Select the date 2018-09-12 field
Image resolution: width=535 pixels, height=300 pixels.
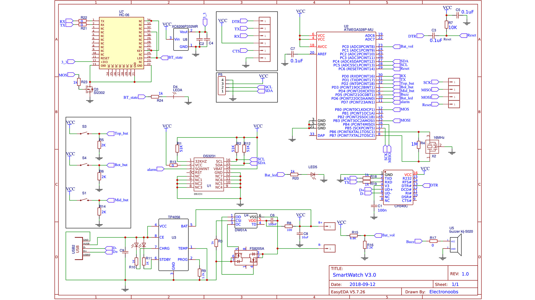362,284
